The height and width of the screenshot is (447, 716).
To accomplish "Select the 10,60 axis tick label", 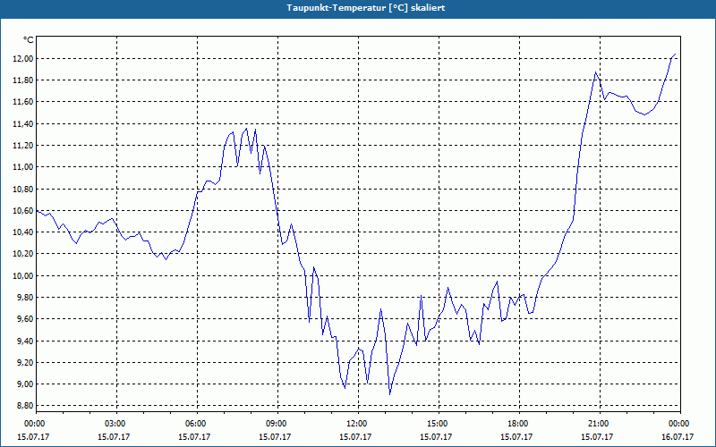I will point(23,211).
